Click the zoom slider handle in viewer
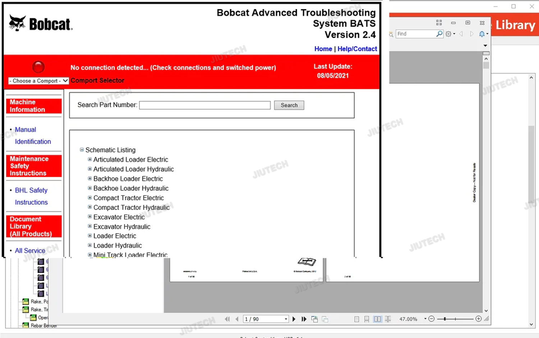The height and width of the screenshot is (338, 539). 445,319
